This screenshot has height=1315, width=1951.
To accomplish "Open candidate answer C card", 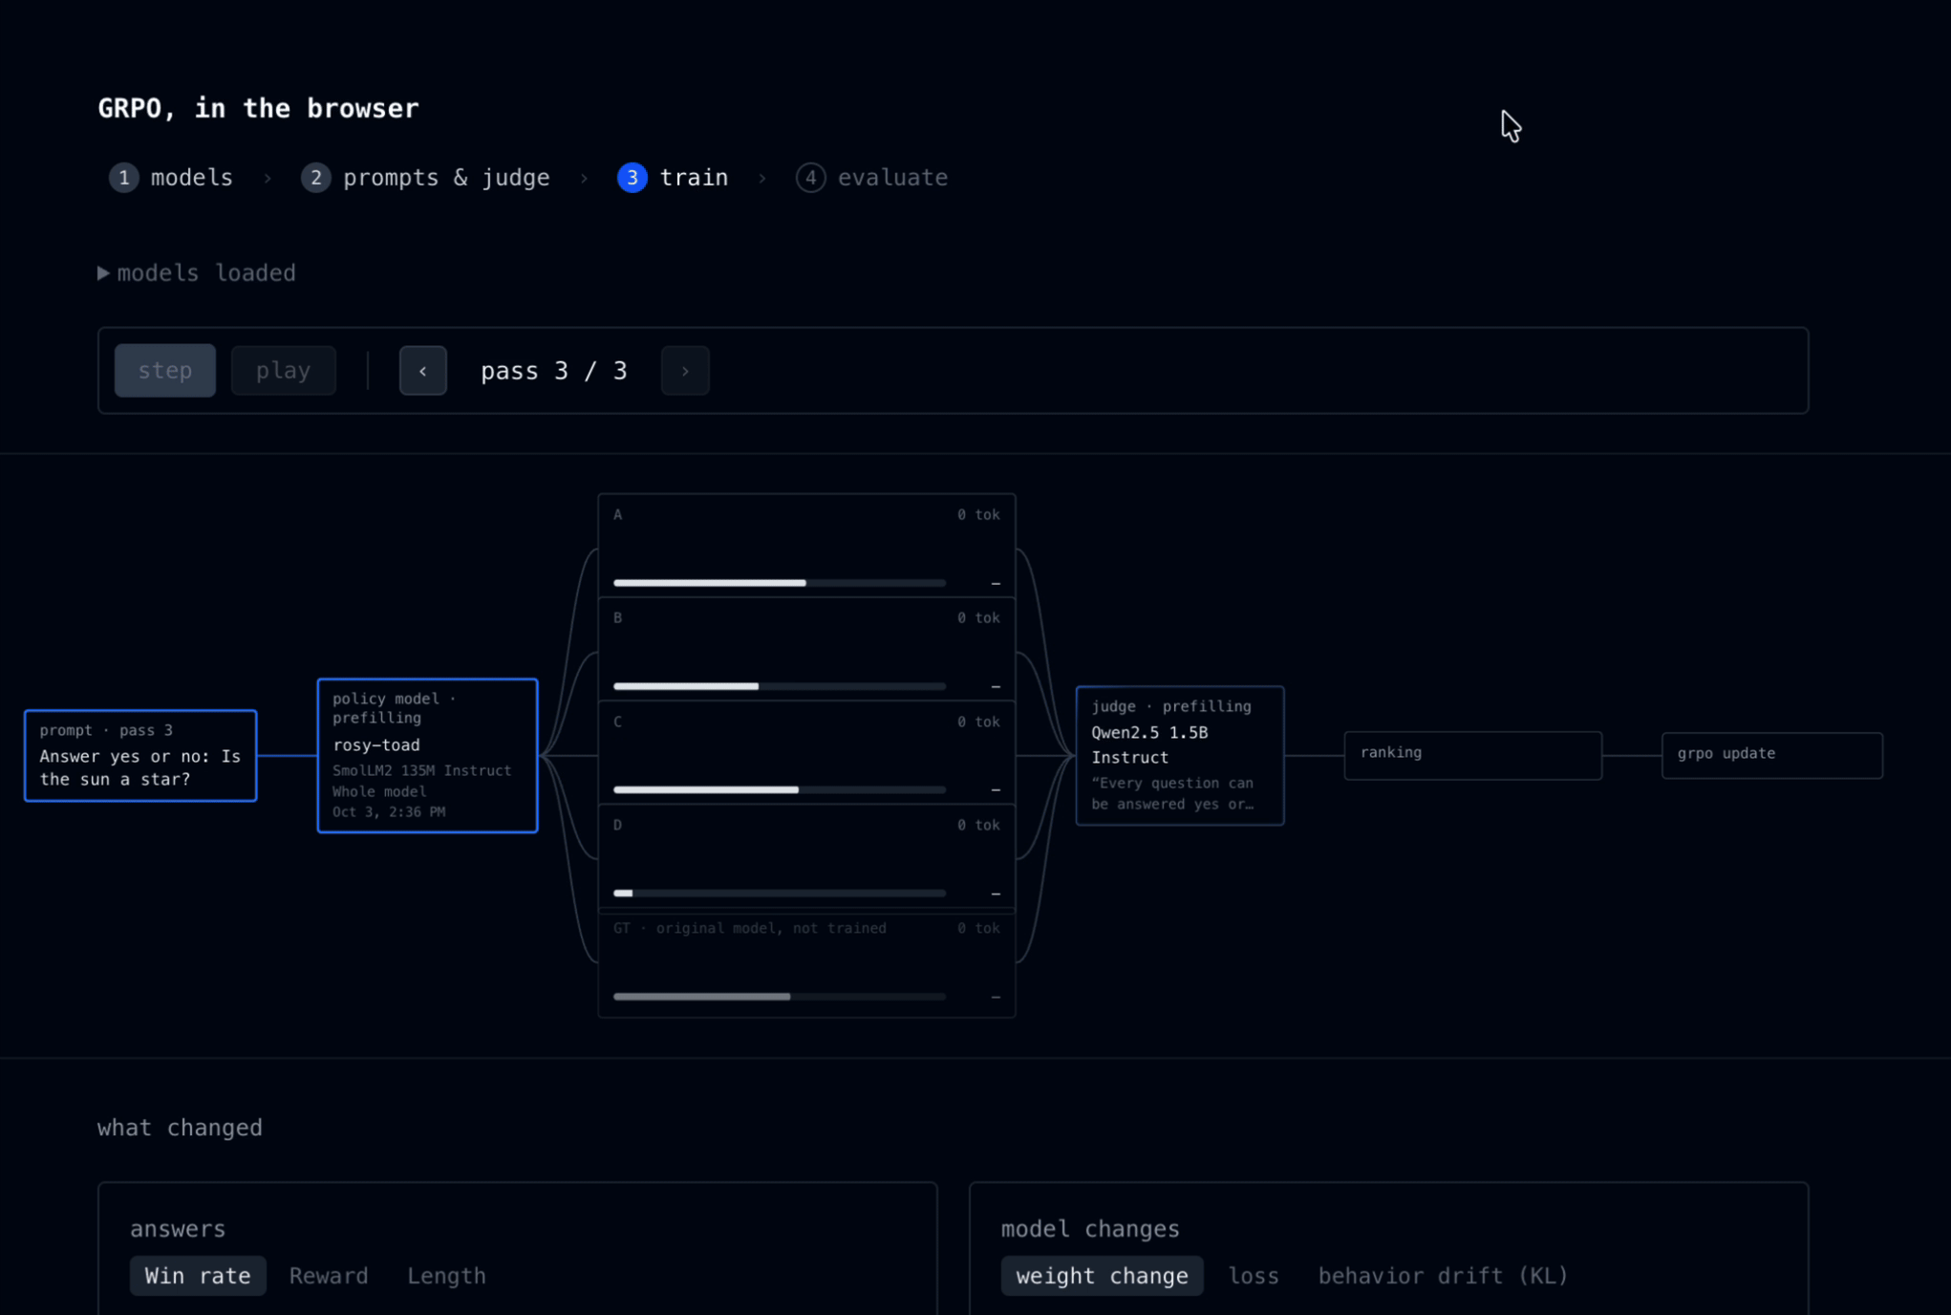I will [806, 753].
